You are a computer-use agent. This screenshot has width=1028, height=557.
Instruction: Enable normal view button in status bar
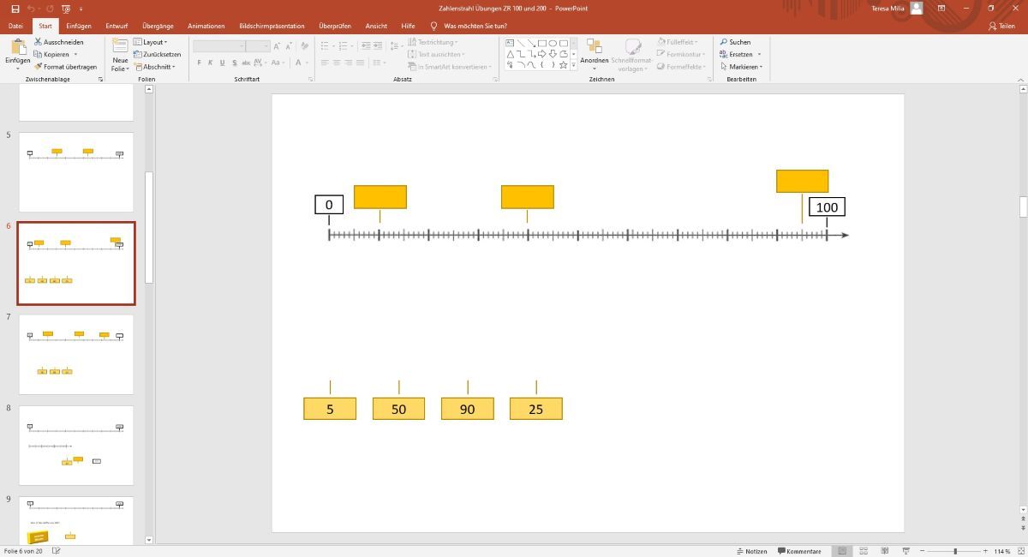click(842, 551)
